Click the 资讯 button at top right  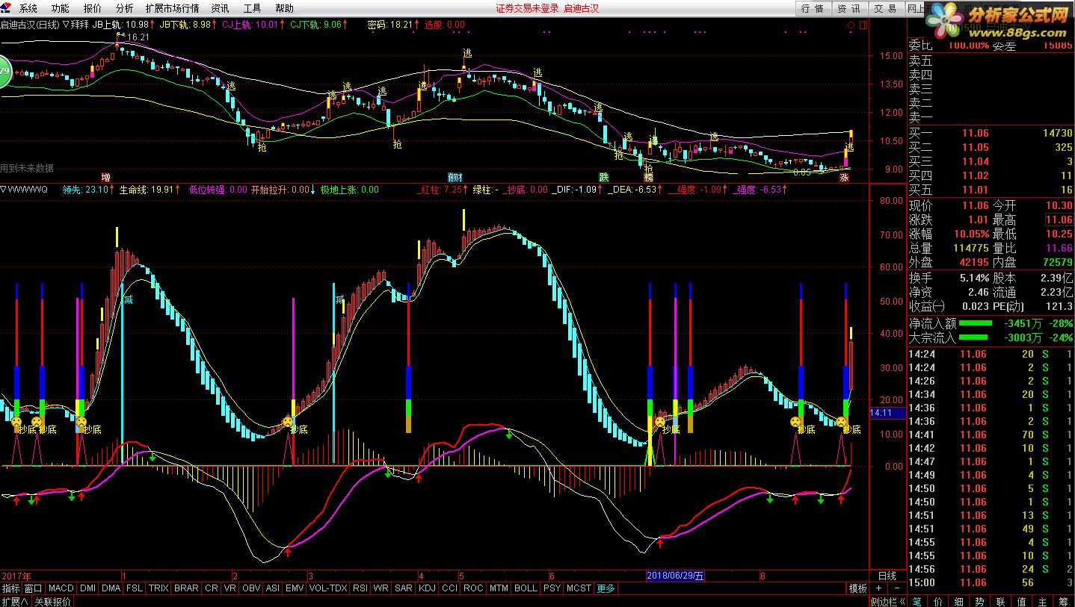(848, 8)
